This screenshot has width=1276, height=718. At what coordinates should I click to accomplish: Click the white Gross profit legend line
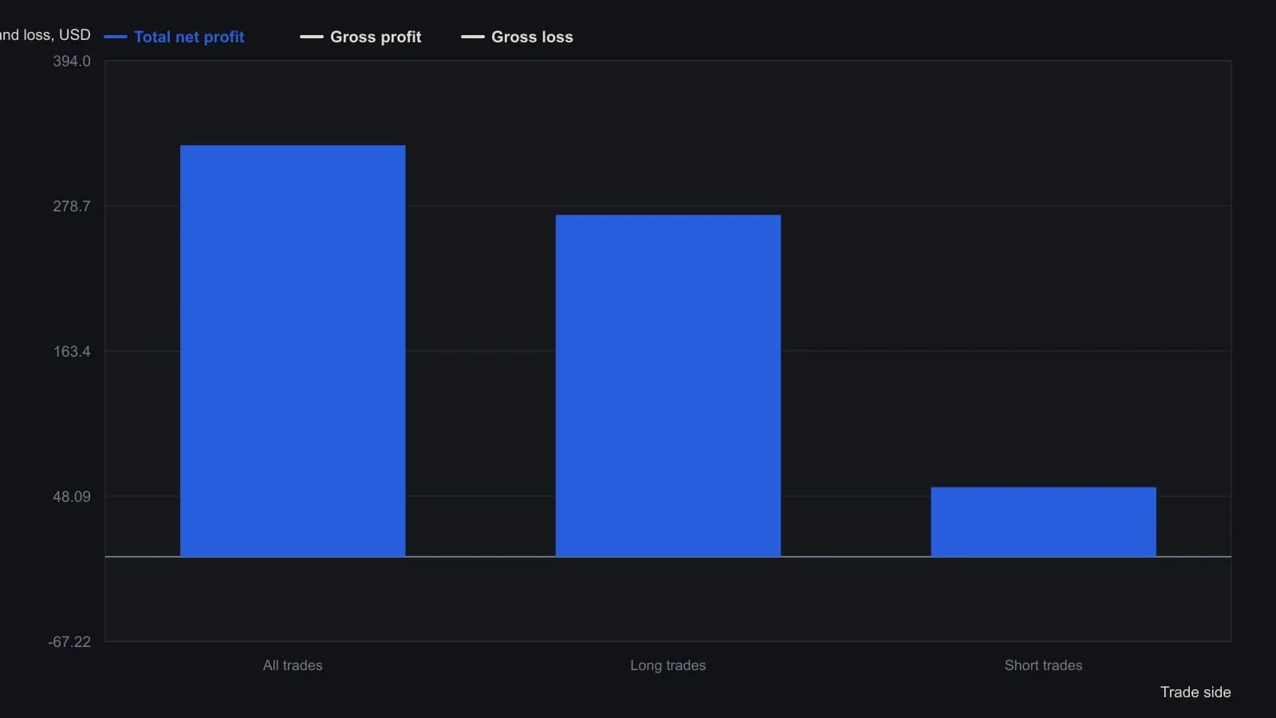312,37
